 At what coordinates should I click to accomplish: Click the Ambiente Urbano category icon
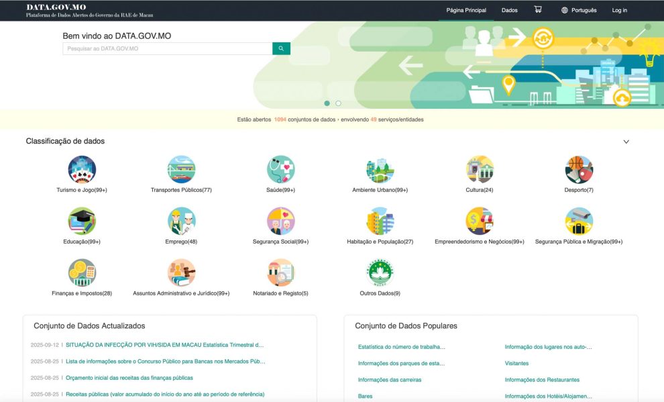pyautogui.click(x=380, y=170)
